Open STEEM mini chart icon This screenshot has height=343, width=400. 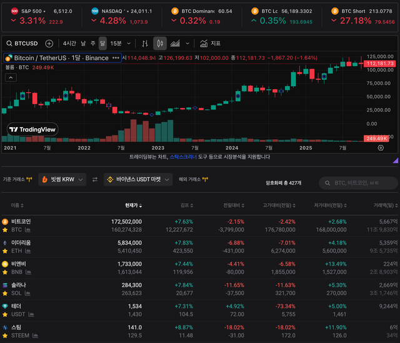coord(35,336)
